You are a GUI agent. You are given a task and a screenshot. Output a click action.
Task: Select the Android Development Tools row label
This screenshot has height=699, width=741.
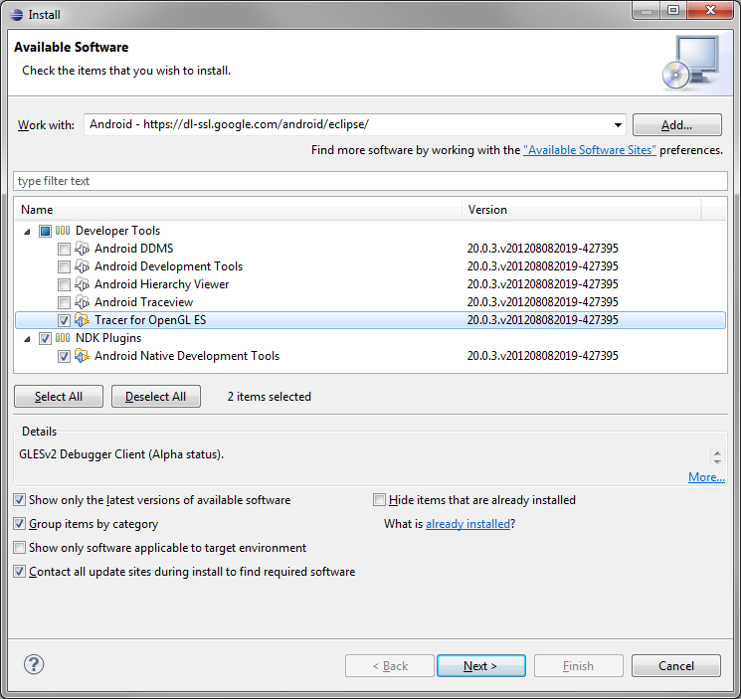168,266
